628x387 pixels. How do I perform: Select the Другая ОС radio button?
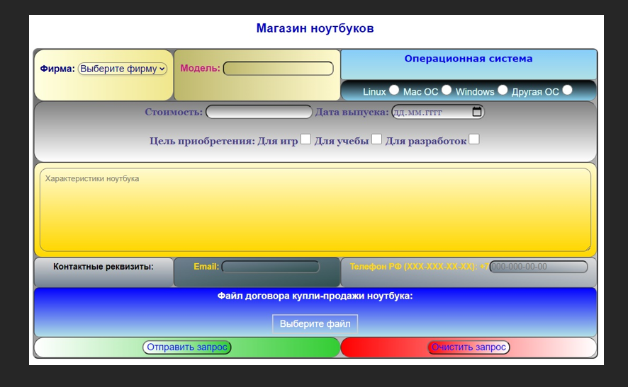pos(567,90)
